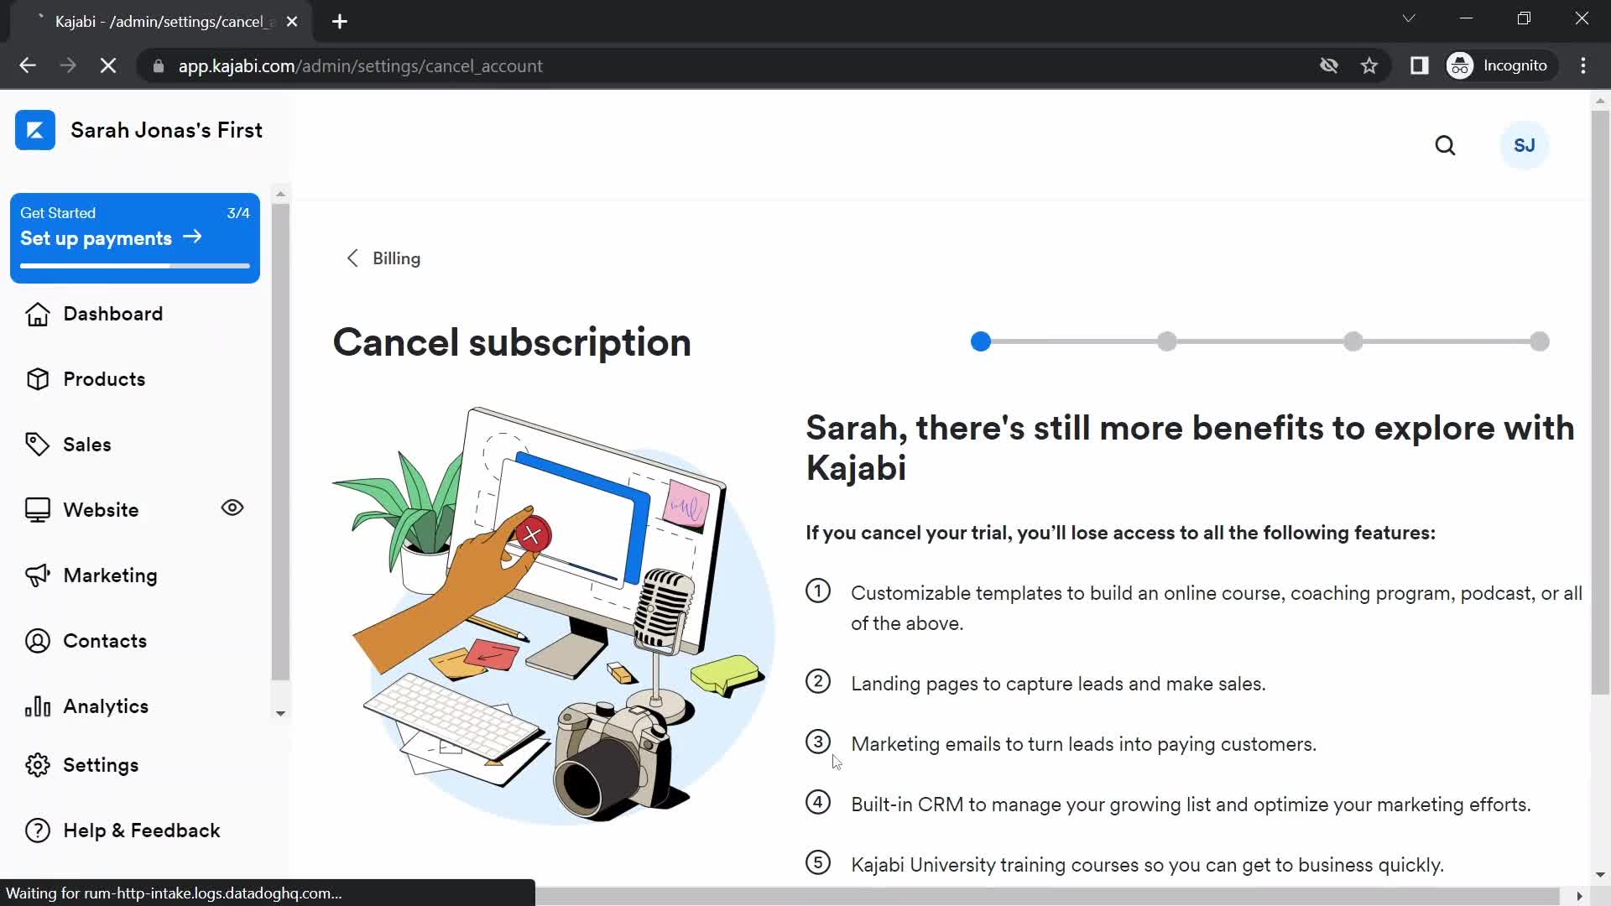This screenshot has width=1611, height=906.
Task: Drag the cancellation progress slider
Action: [x=983, y=341]
